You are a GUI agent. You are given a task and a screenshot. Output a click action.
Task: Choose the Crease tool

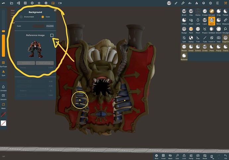click(205, 12)
